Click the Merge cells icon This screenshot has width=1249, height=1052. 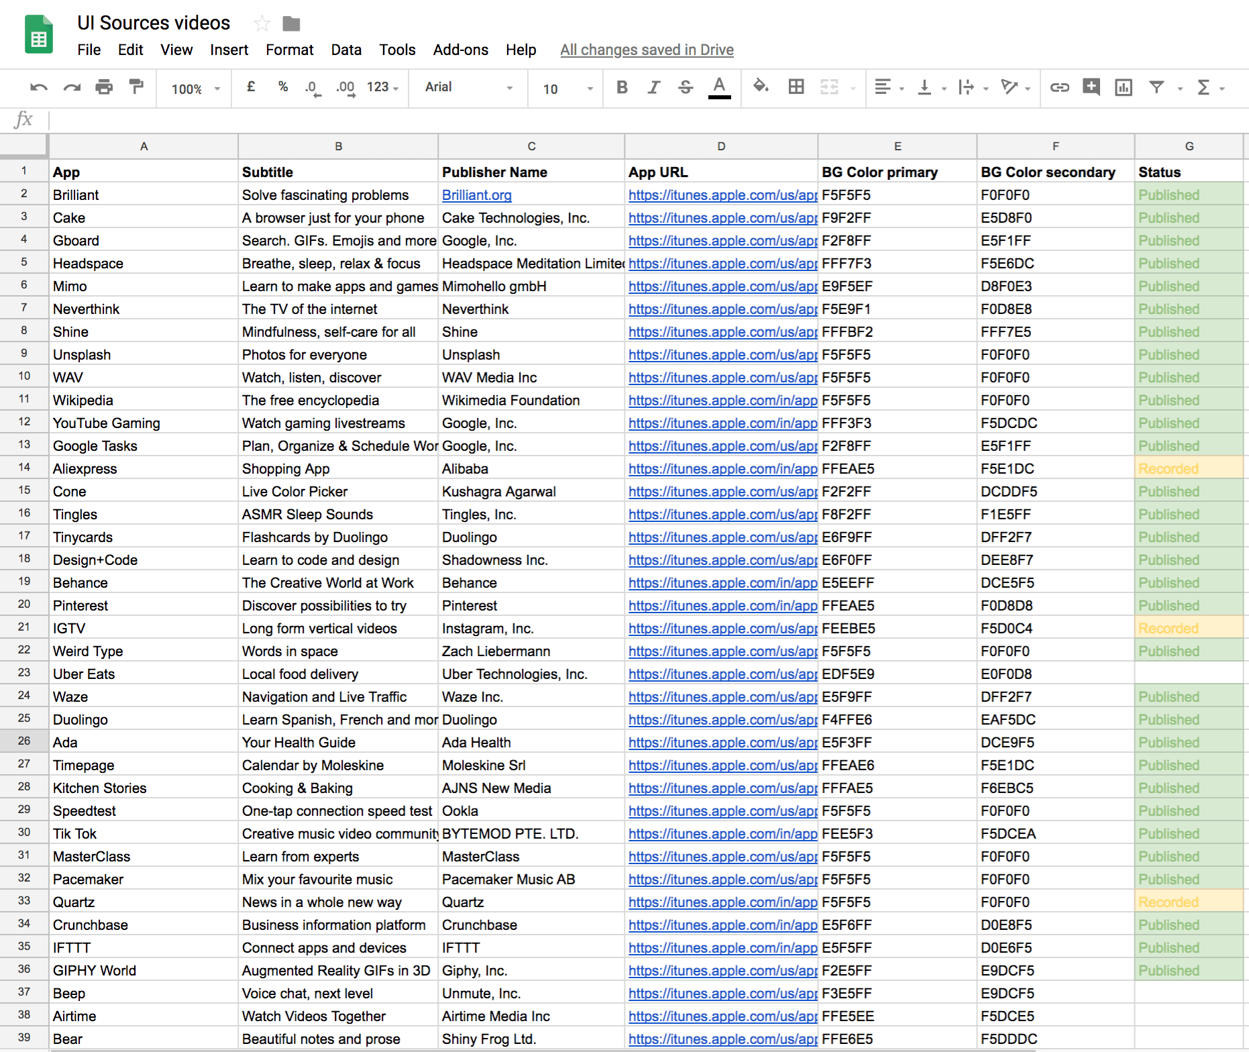point(830,87)
